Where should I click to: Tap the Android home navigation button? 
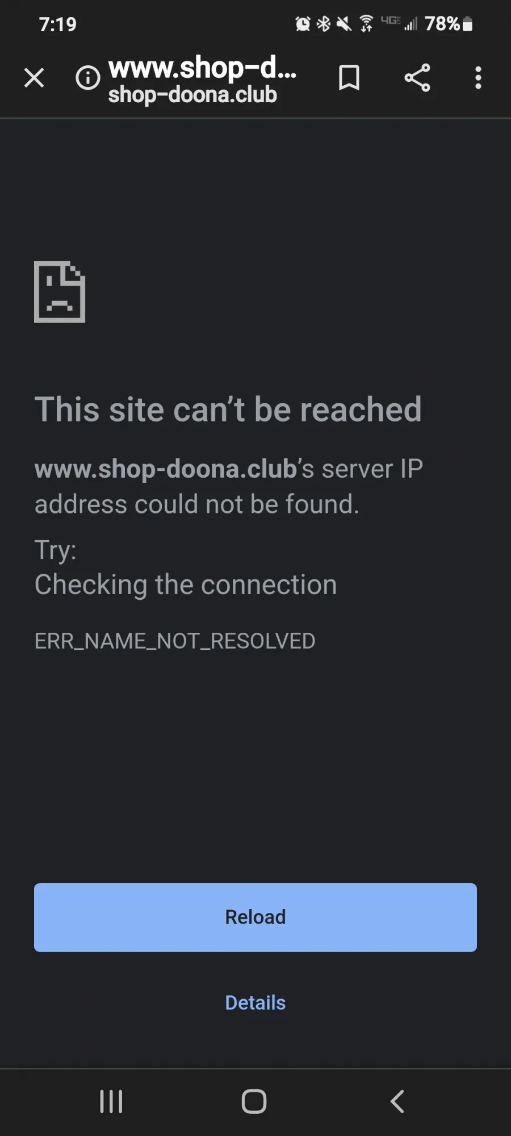coord(254,1101)
